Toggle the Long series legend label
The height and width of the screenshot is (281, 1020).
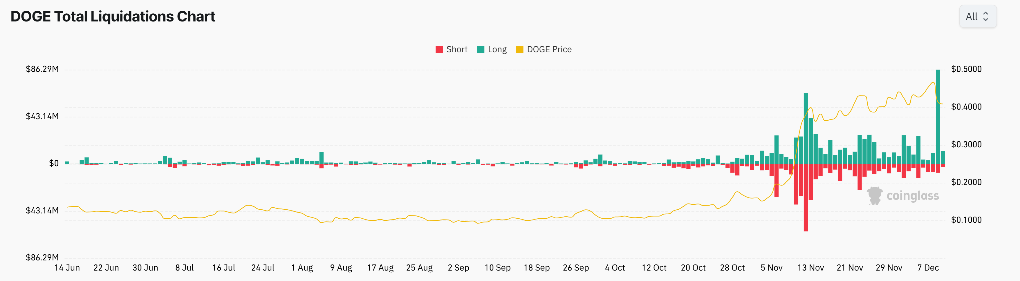click(497, 50)
